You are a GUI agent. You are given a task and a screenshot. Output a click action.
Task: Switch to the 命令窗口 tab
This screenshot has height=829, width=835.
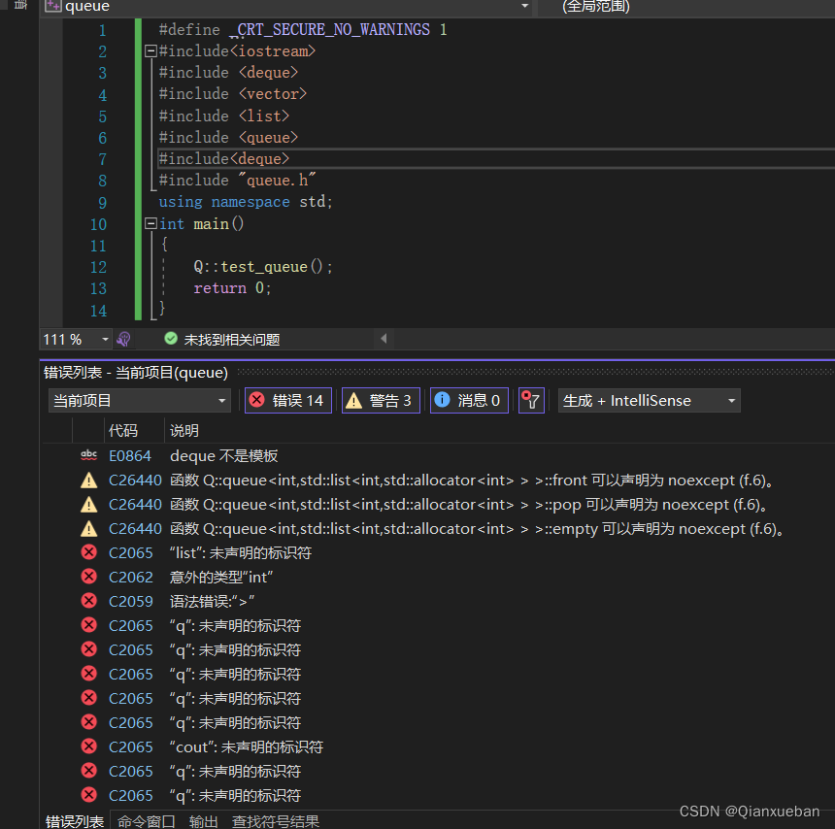[146, 821]
